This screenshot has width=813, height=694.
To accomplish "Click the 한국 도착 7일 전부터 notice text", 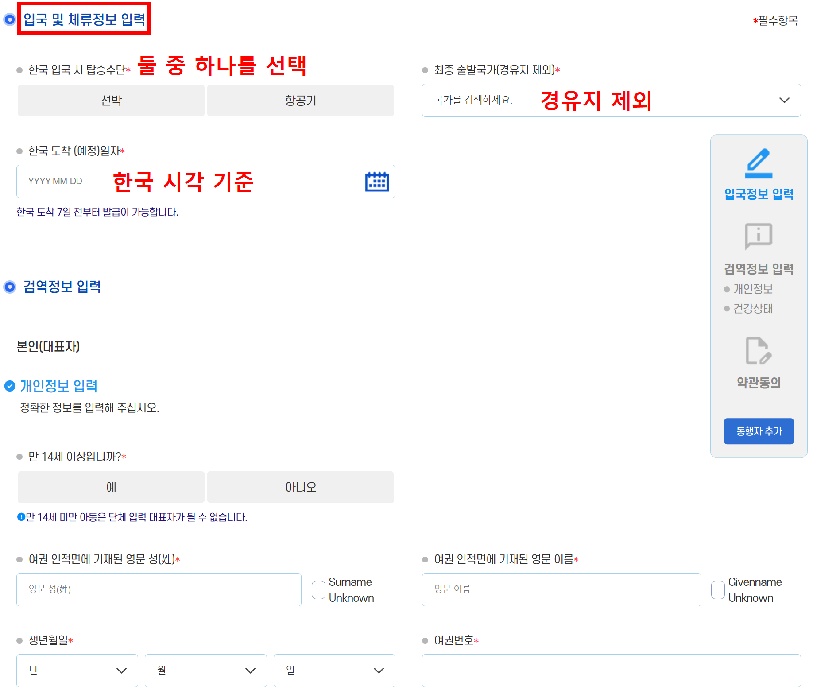I will click(x=97, y=212).
